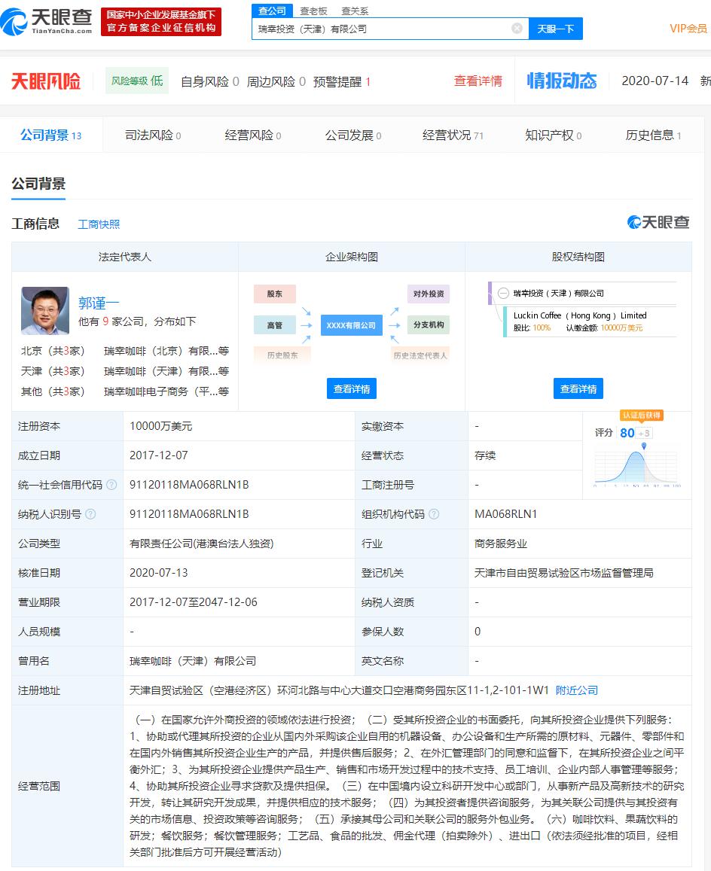Open the 公司发展 tab
The width and height of the screenshot is (711, 871).
point(352,135)
